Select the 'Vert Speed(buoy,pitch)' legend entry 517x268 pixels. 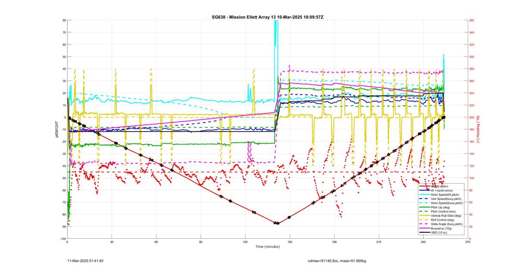click(x=440, y=199)
